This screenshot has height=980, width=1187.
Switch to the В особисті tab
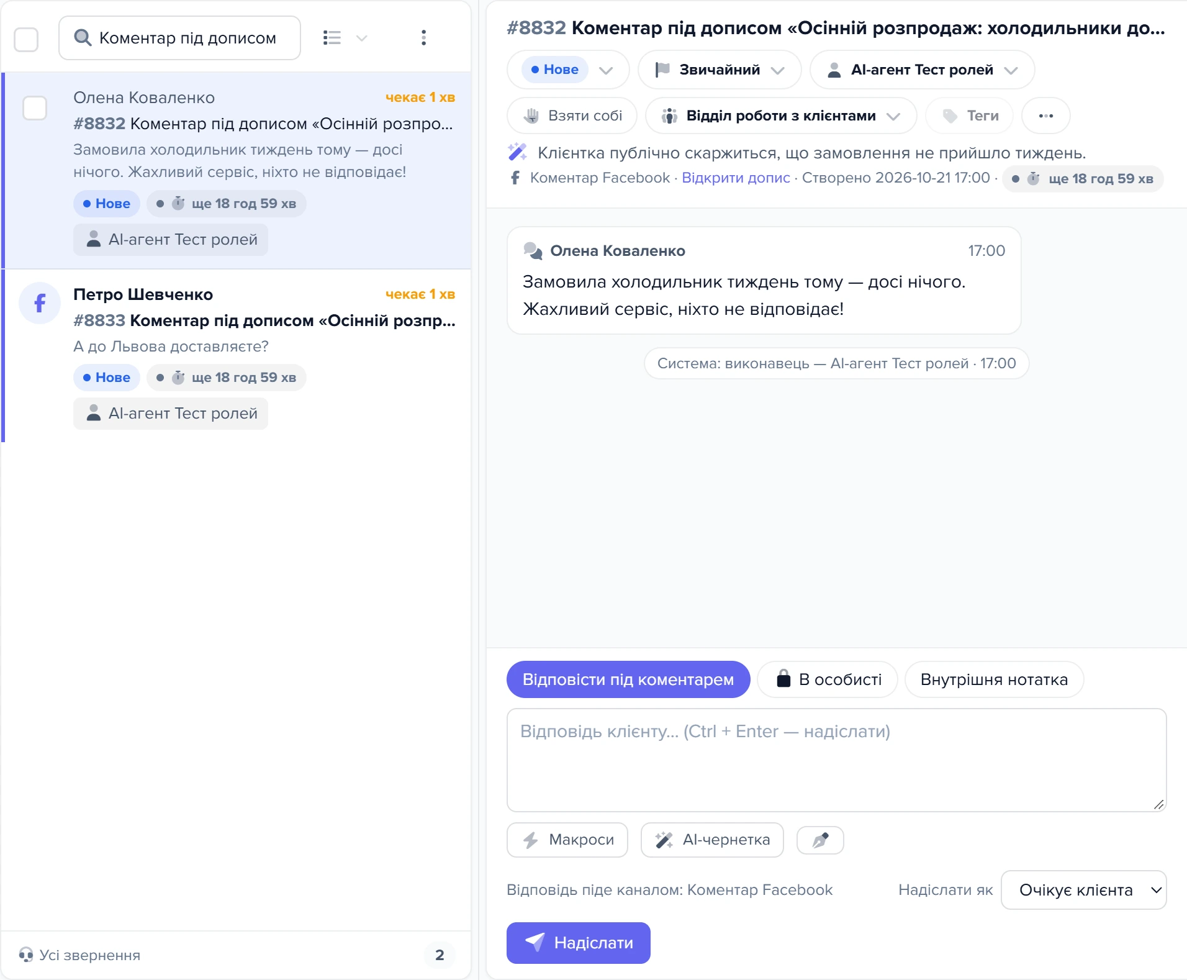[828, 679]
